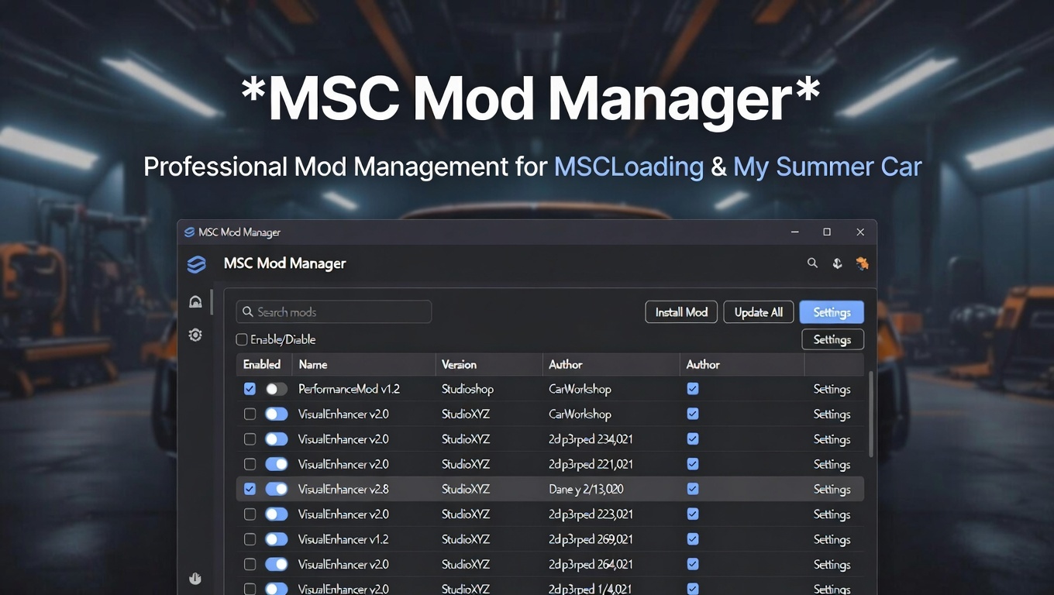Select checkbox of row with 2d p3rped 223,021

[x=250, y=514]
